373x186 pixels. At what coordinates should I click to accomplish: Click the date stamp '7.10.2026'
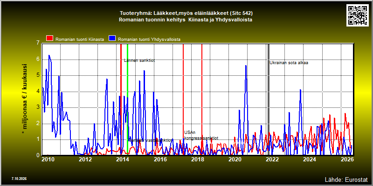[19, 179]
